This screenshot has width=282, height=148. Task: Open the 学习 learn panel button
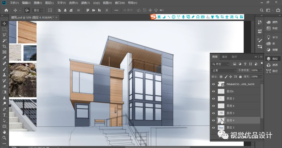click(272, 37)
